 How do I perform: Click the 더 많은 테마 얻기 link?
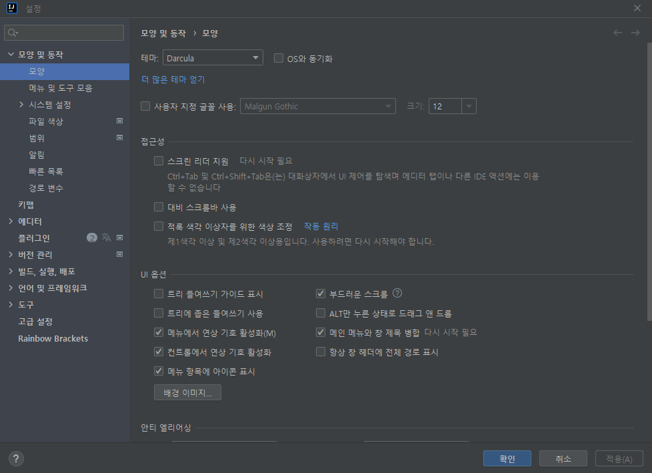tap(173, 79)
